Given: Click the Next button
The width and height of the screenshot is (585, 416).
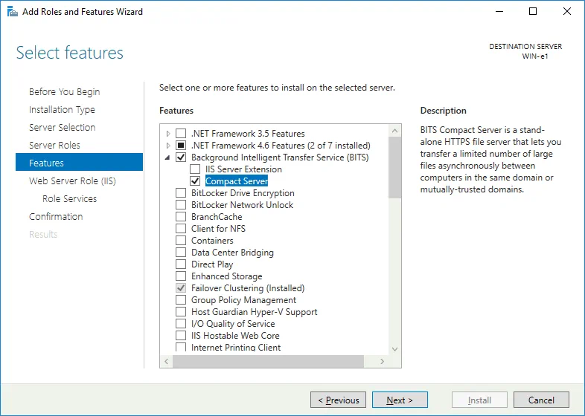Looking at the screenshot, I should pos(400,400).
